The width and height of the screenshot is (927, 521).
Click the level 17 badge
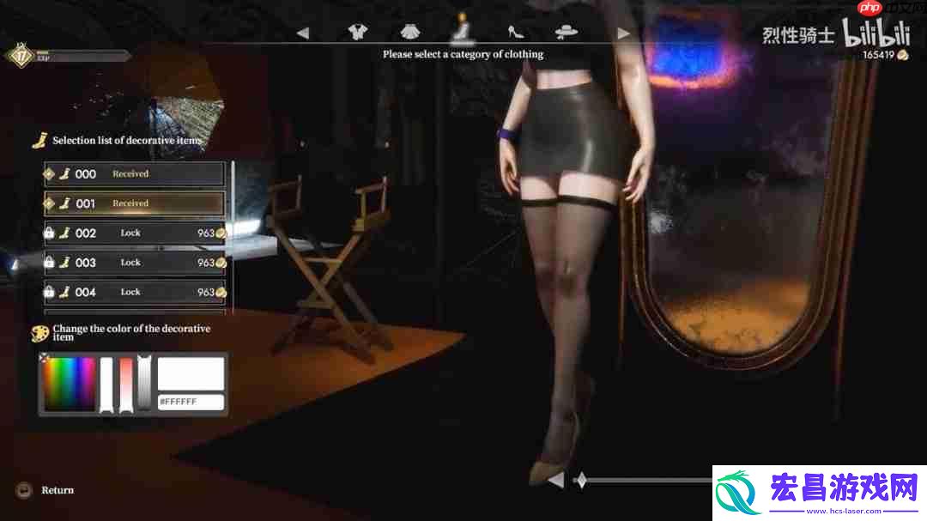coord(21,56)
